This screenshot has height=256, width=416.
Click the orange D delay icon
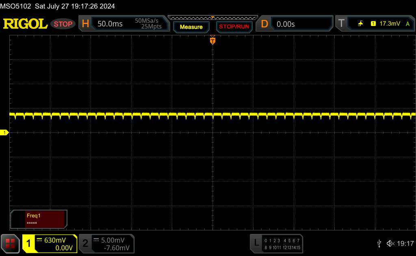pyautogui.click(x=264, y=24)
